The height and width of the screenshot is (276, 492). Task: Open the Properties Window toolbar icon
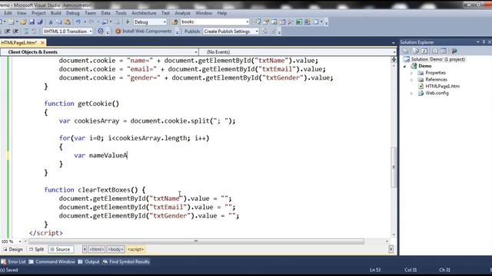coord(266,22)
